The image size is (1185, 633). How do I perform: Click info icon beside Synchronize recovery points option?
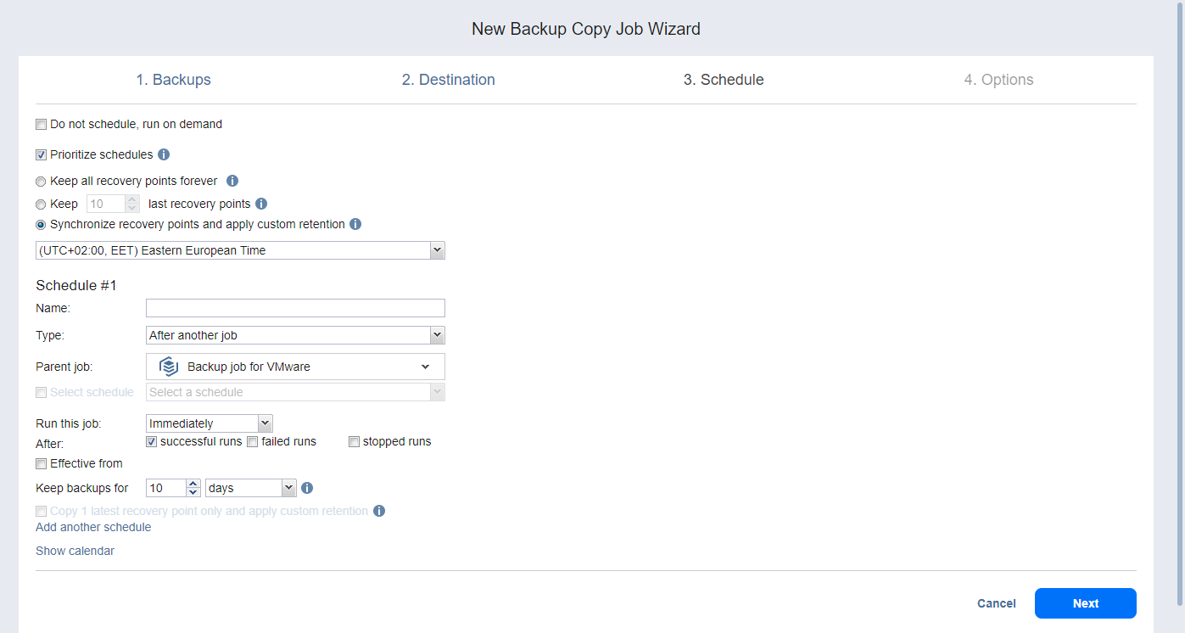click(355, 225)
